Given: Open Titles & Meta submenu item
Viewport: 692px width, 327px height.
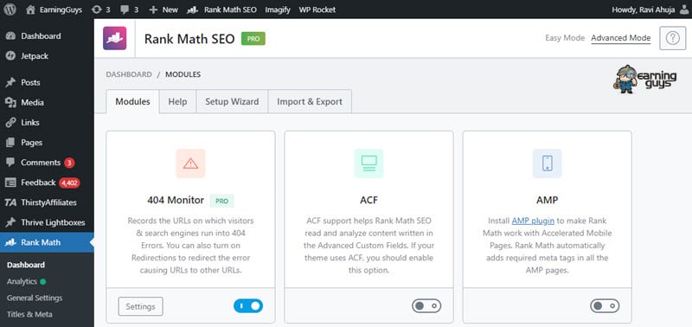Looking at the screenshot, I should [x=29, y=314].
